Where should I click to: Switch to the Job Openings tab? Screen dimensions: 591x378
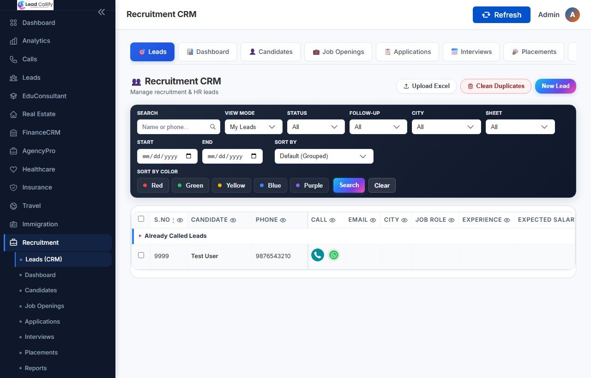coord(338,52)
